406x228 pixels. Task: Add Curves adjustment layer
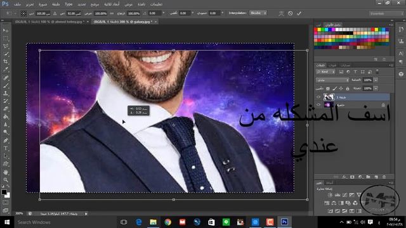coord(344,195)
